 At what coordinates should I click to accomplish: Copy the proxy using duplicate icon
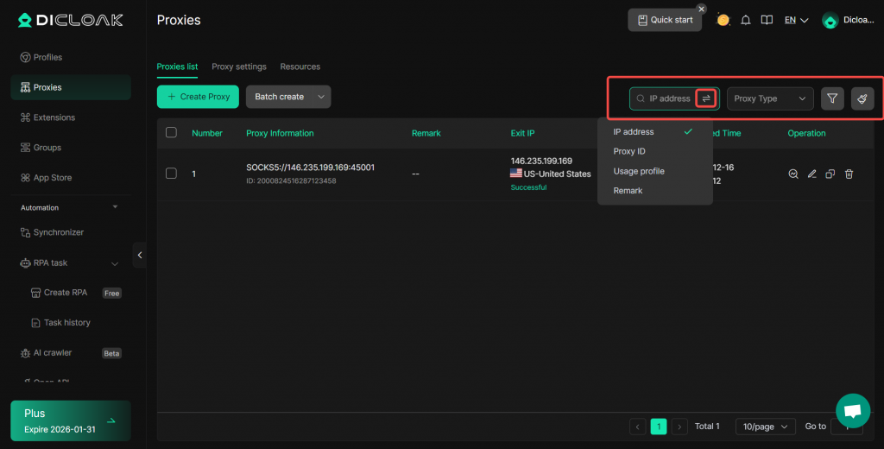830,174
